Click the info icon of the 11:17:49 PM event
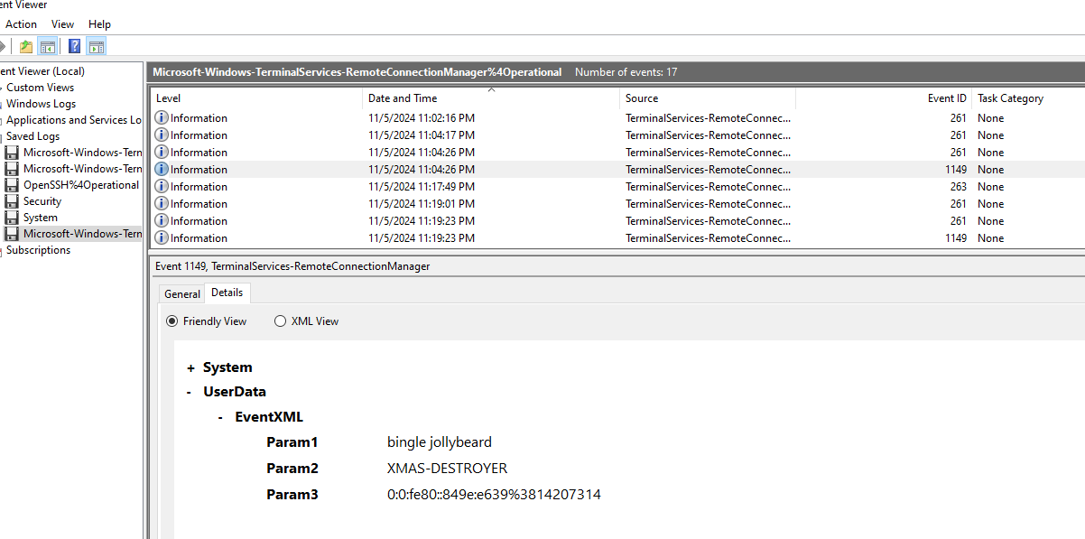1085x539 pixels. 162,186
